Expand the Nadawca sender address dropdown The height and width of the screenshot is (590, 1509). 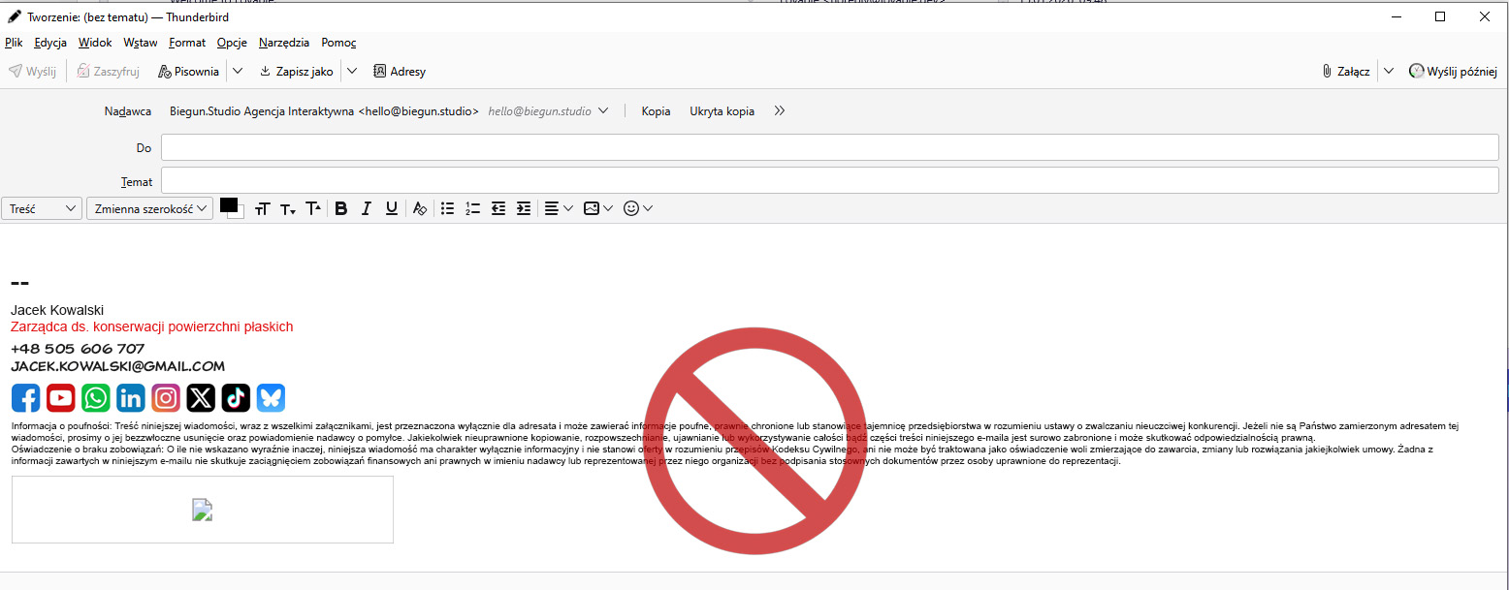[603, 111]
